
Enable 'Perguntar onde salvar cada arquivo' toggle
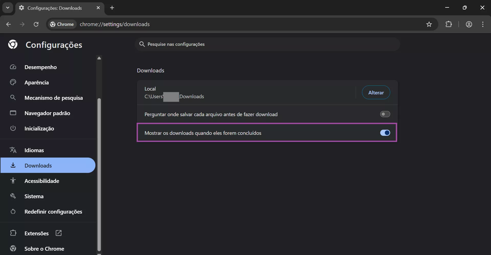tap(385, 114)
